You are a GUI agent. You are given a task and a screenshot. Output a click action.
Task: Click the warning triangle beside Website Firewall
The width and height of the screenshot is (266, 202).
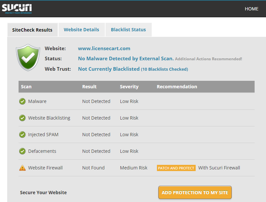tap(22, 168)
